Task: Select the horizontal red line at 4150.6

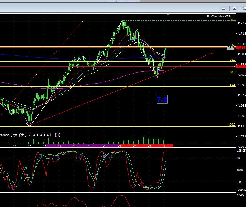Action: (x=118, y=67)
